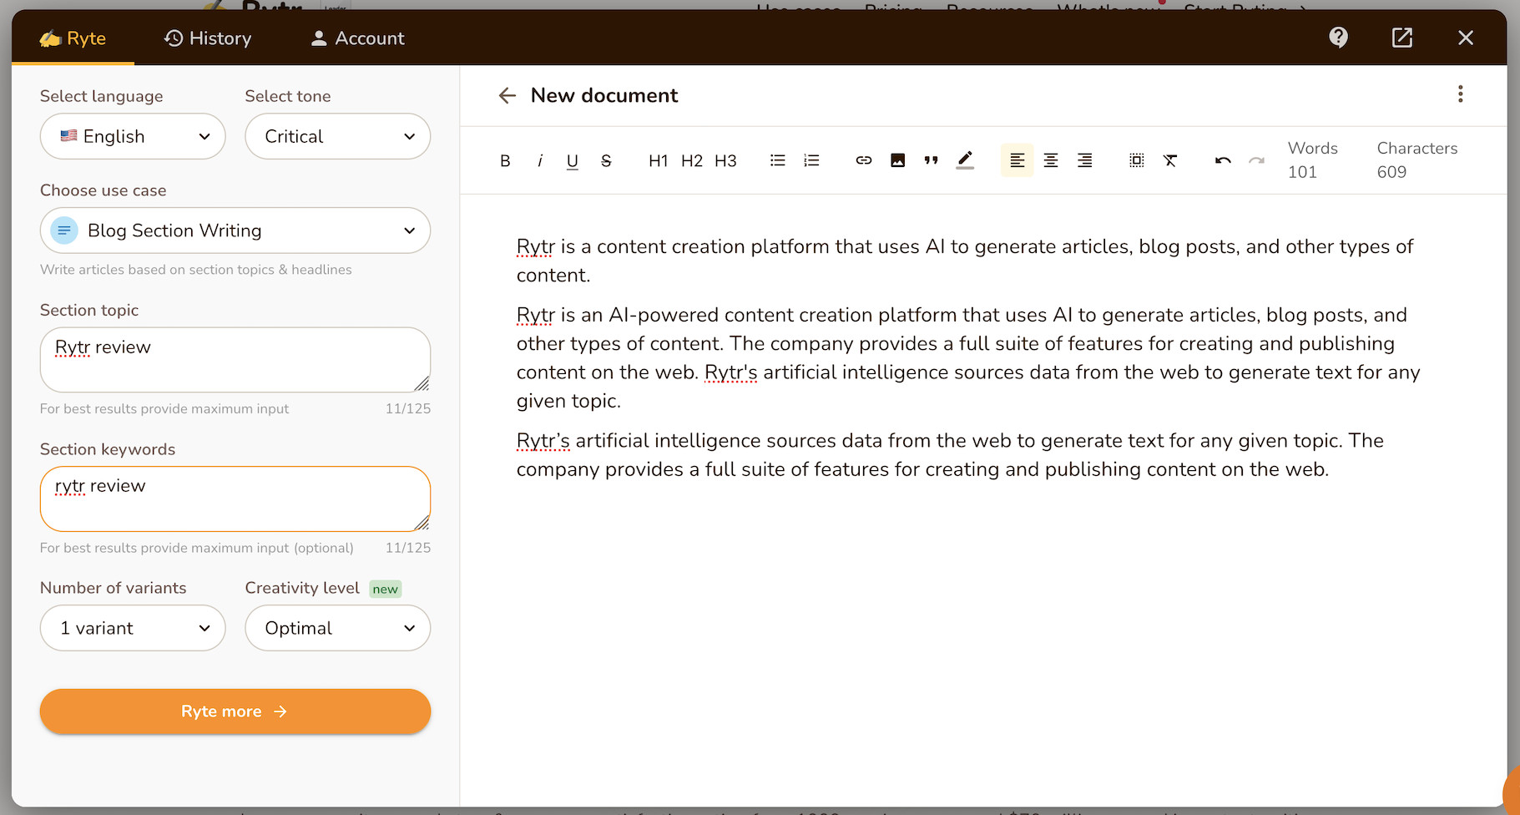Screen dimensions: 1520x815
Task: Create a bulleted list
Action: 777,160
